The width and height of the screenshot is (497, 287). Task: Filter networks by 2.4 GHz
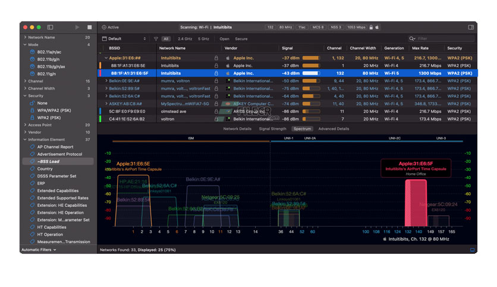pos(185,39)
